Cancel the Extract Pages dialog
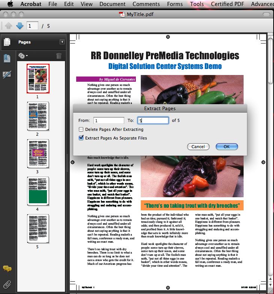Viewport: 274px width, 294px height. pyautogui.click(x=198, y=147)
